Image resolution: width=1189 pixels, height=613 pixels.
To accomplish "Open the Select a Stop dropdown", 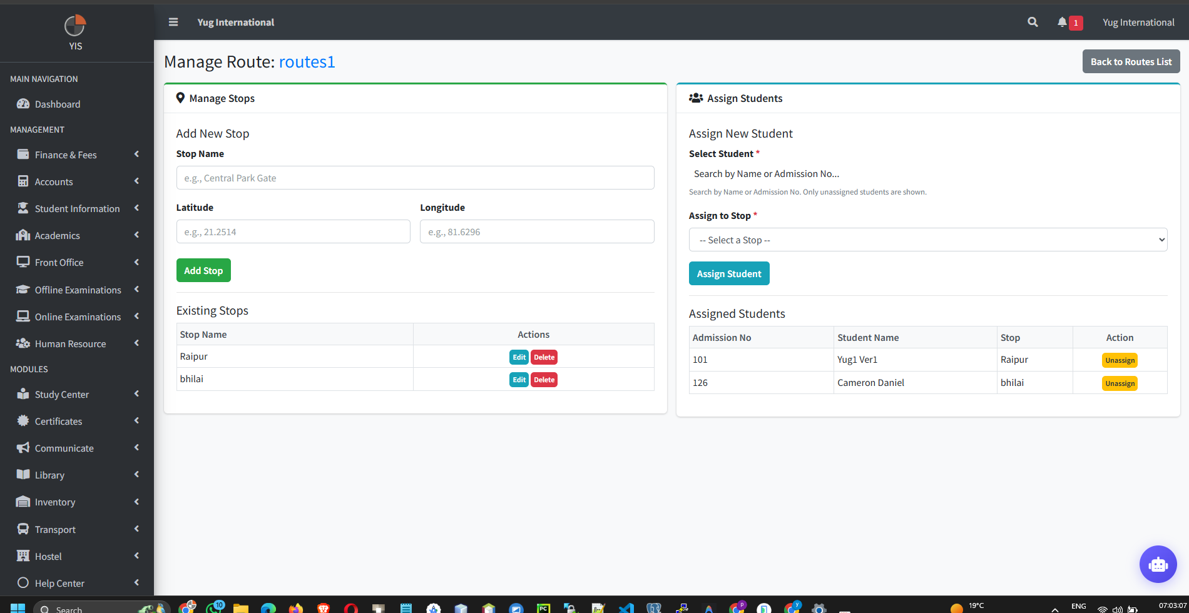I will pos(927,240).
